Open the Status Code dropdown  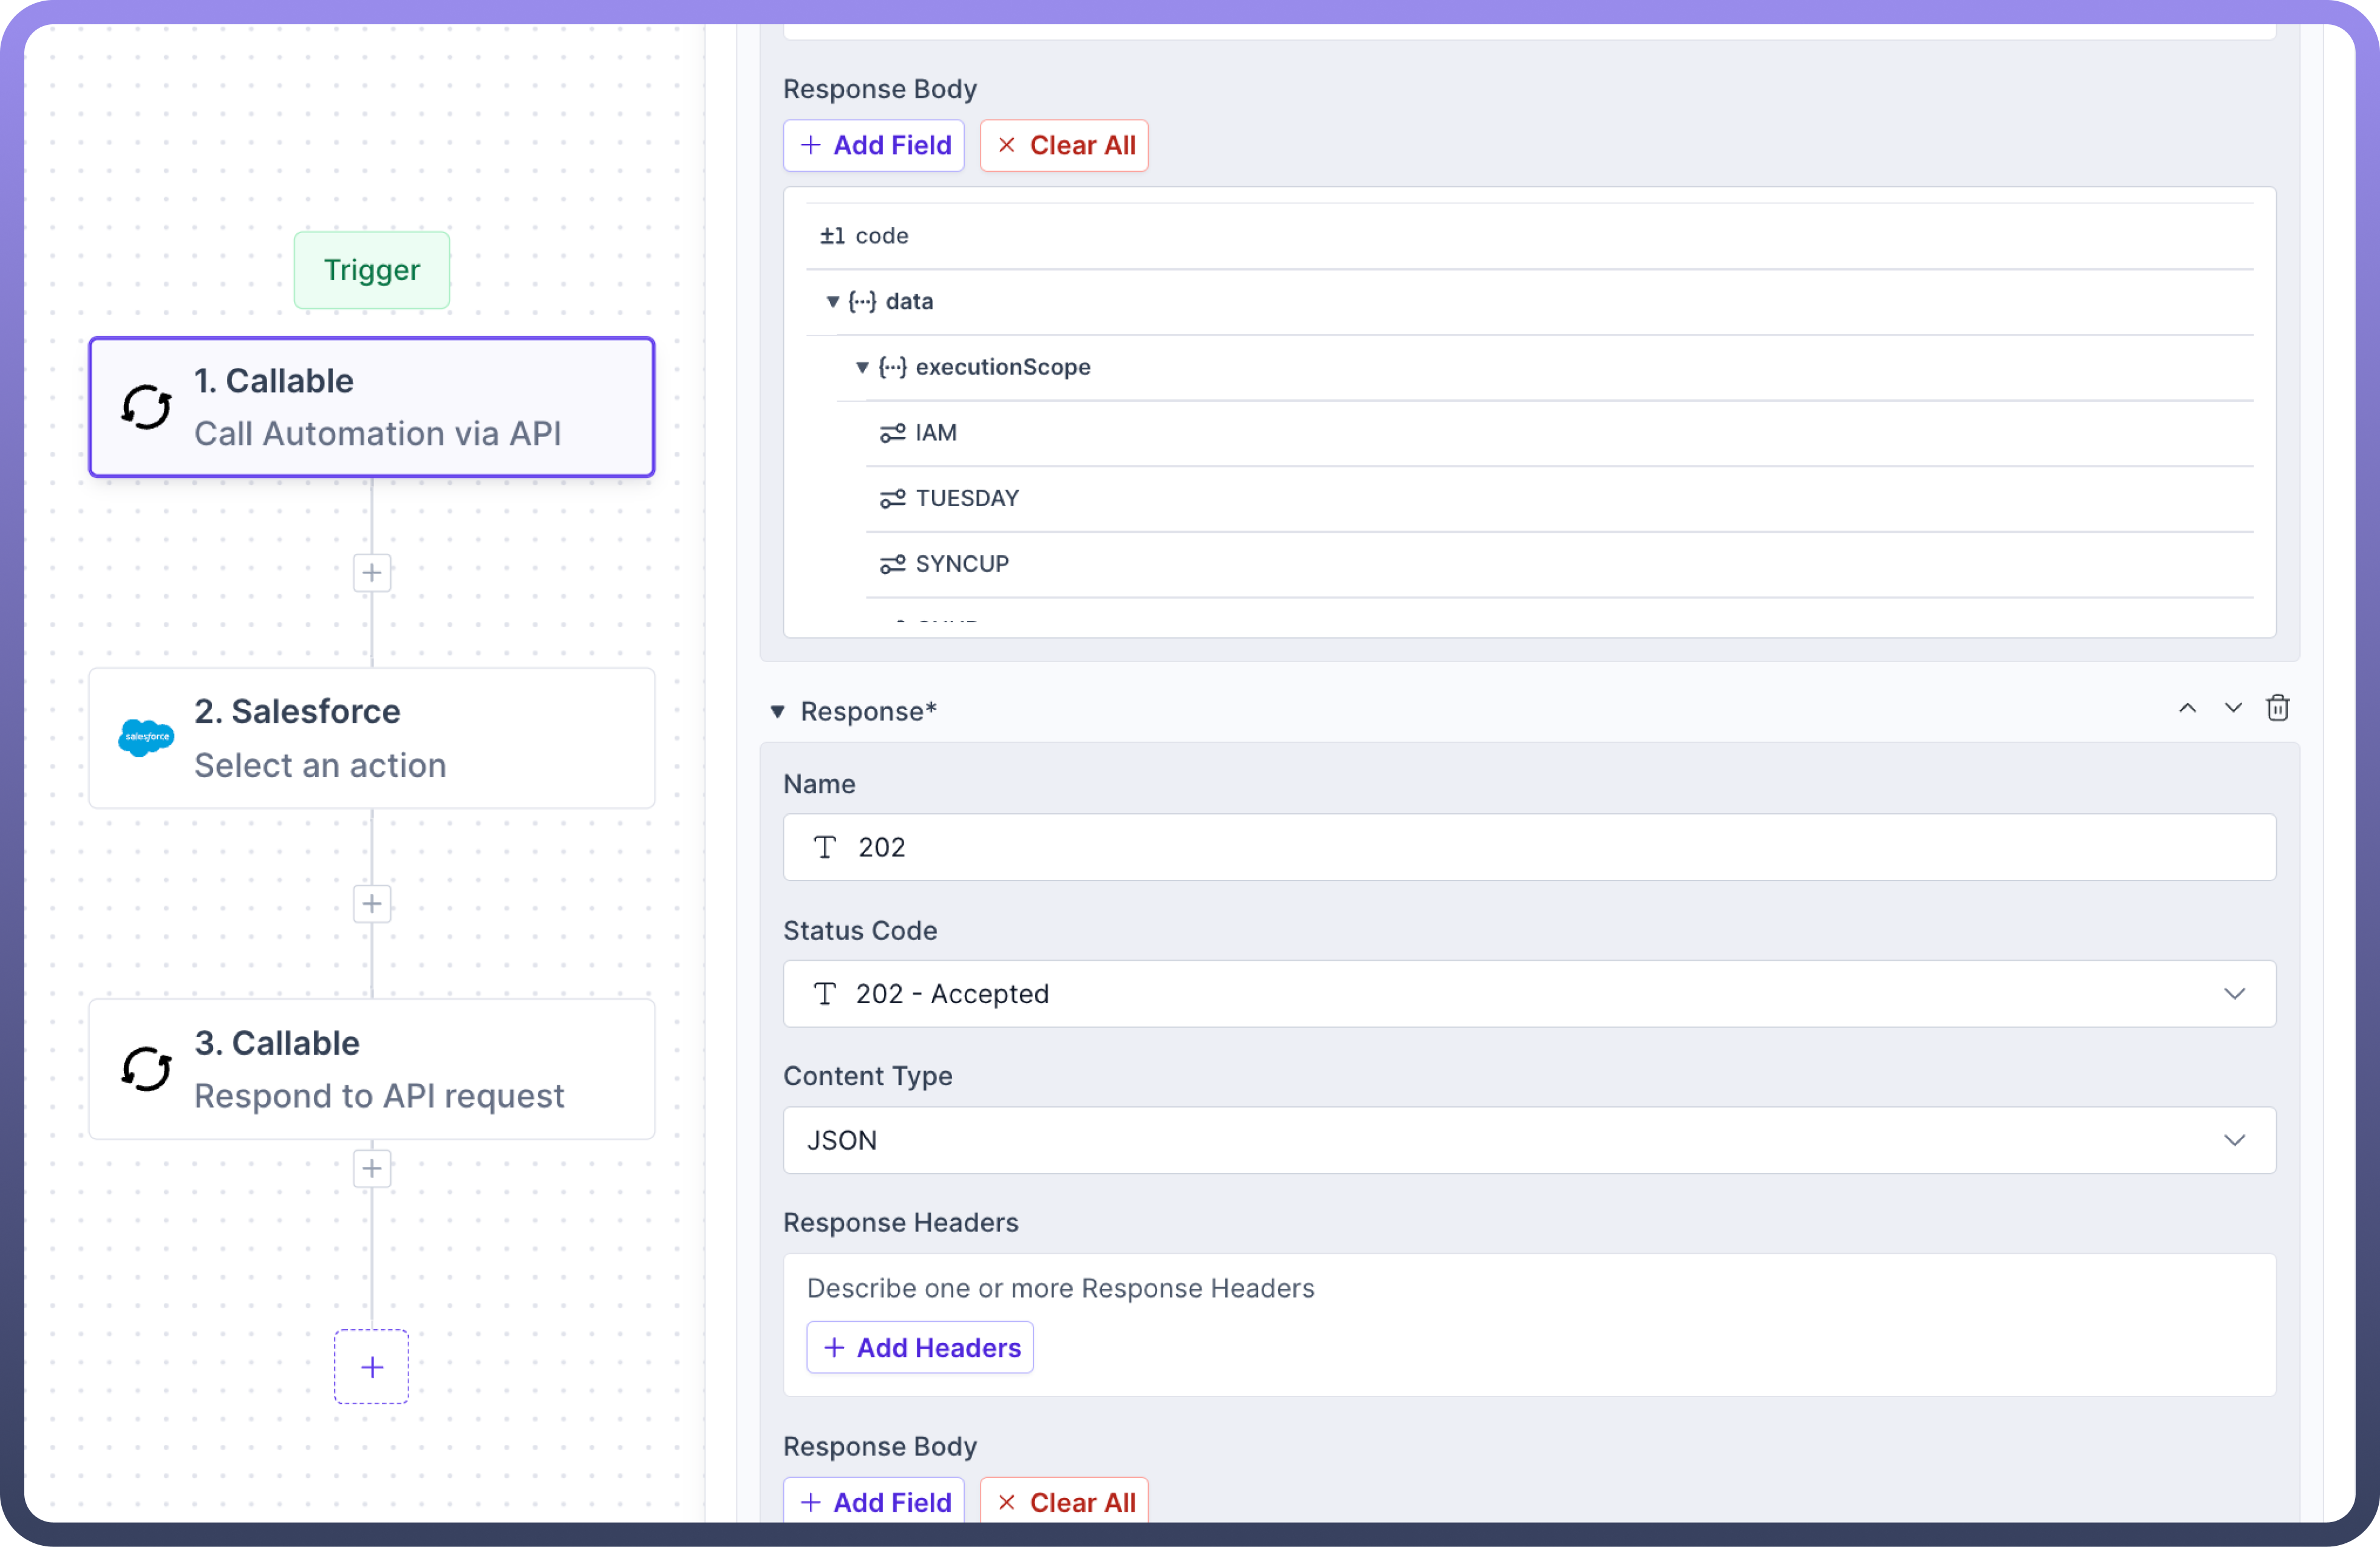tap(2233, 994)
